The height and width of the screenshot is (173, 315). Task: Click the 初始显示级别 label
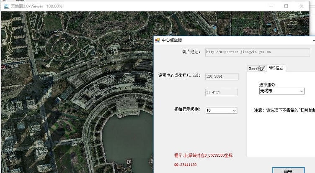[187, 109]
